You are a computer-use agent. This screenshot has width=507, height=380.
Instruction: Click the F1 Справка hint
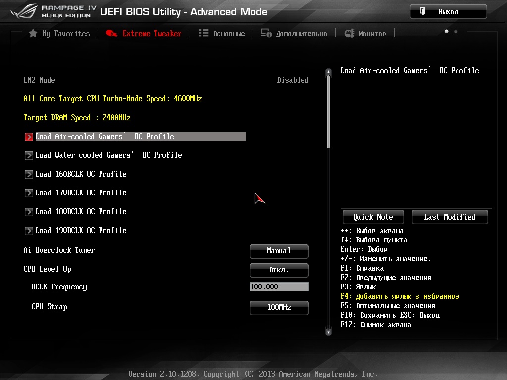[362, 268]
